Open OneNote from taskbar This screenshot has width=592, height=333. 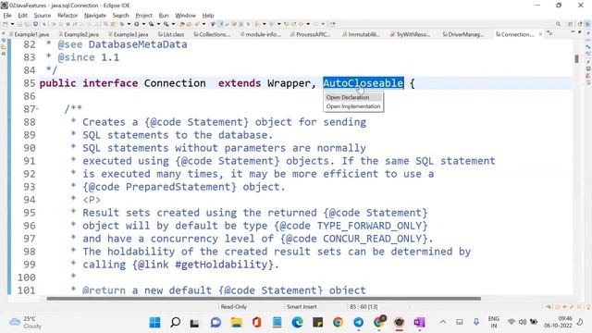tap(419, 323)
